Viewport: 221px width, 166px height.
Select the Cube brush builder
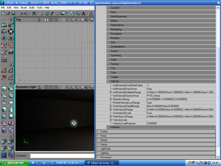(x=4, y=89)
